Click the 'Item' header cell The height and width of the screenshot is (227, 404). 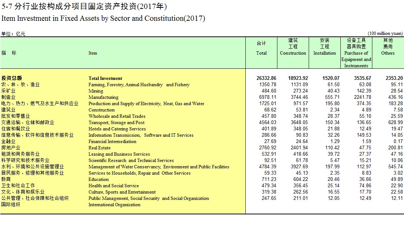(x=93, y=53)
